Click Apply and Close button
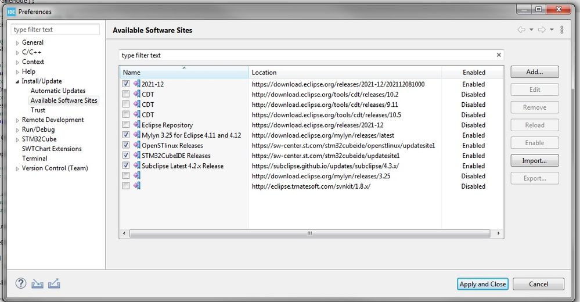This screenshot has height=302, width=580. [482, 284]
